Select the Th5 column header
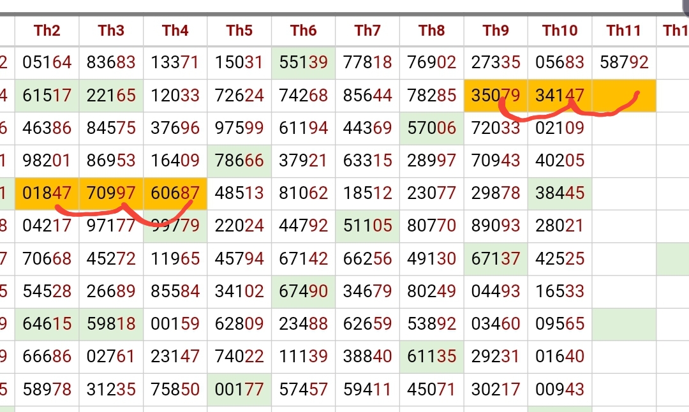Screen dimensions: 689x412 [x=239, y=30]
